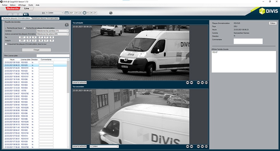Image resolution: width=280 pixels, height=151 pixels.
Task: Open the calendar date picker icon
Action: [67, 13]
